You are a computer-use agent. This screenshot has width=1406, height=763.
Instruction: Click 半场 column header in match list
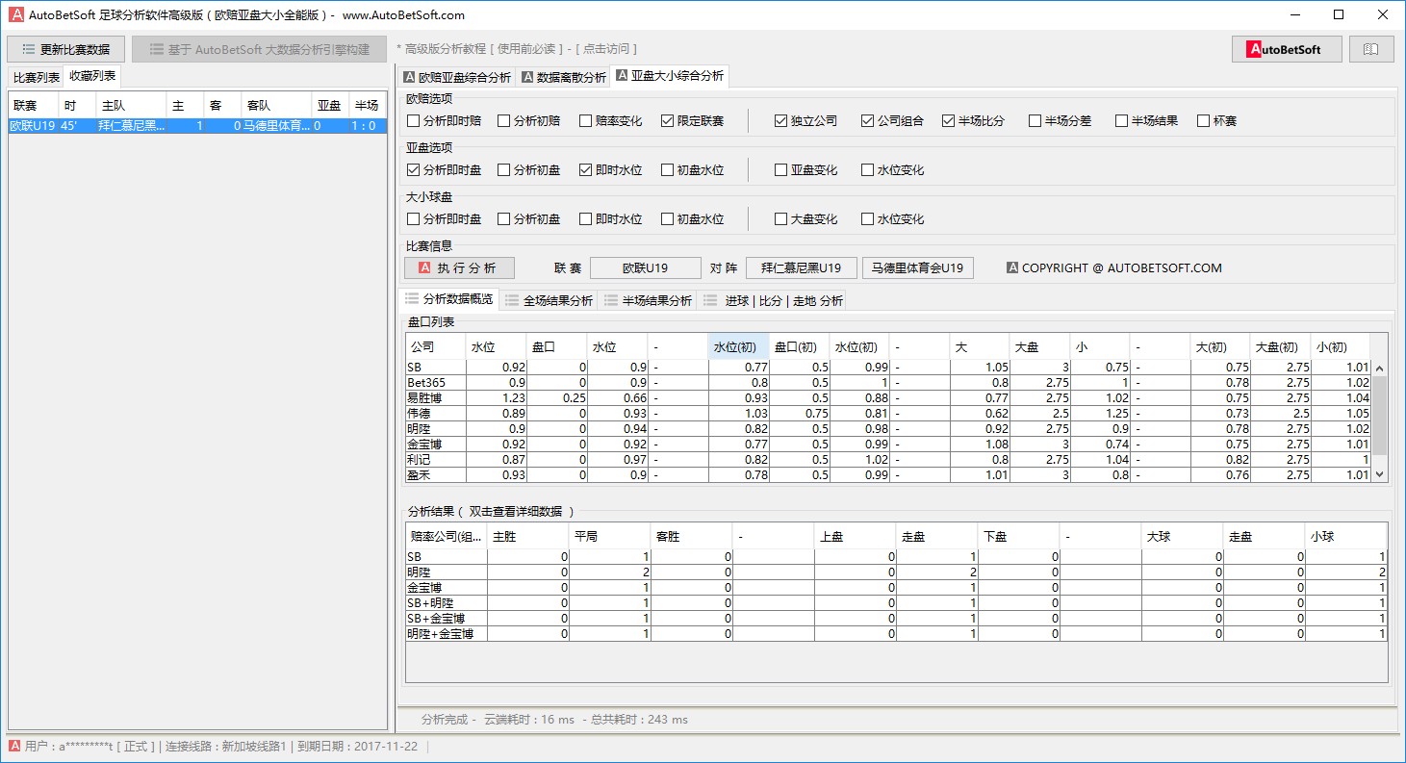tap(366, 106)
